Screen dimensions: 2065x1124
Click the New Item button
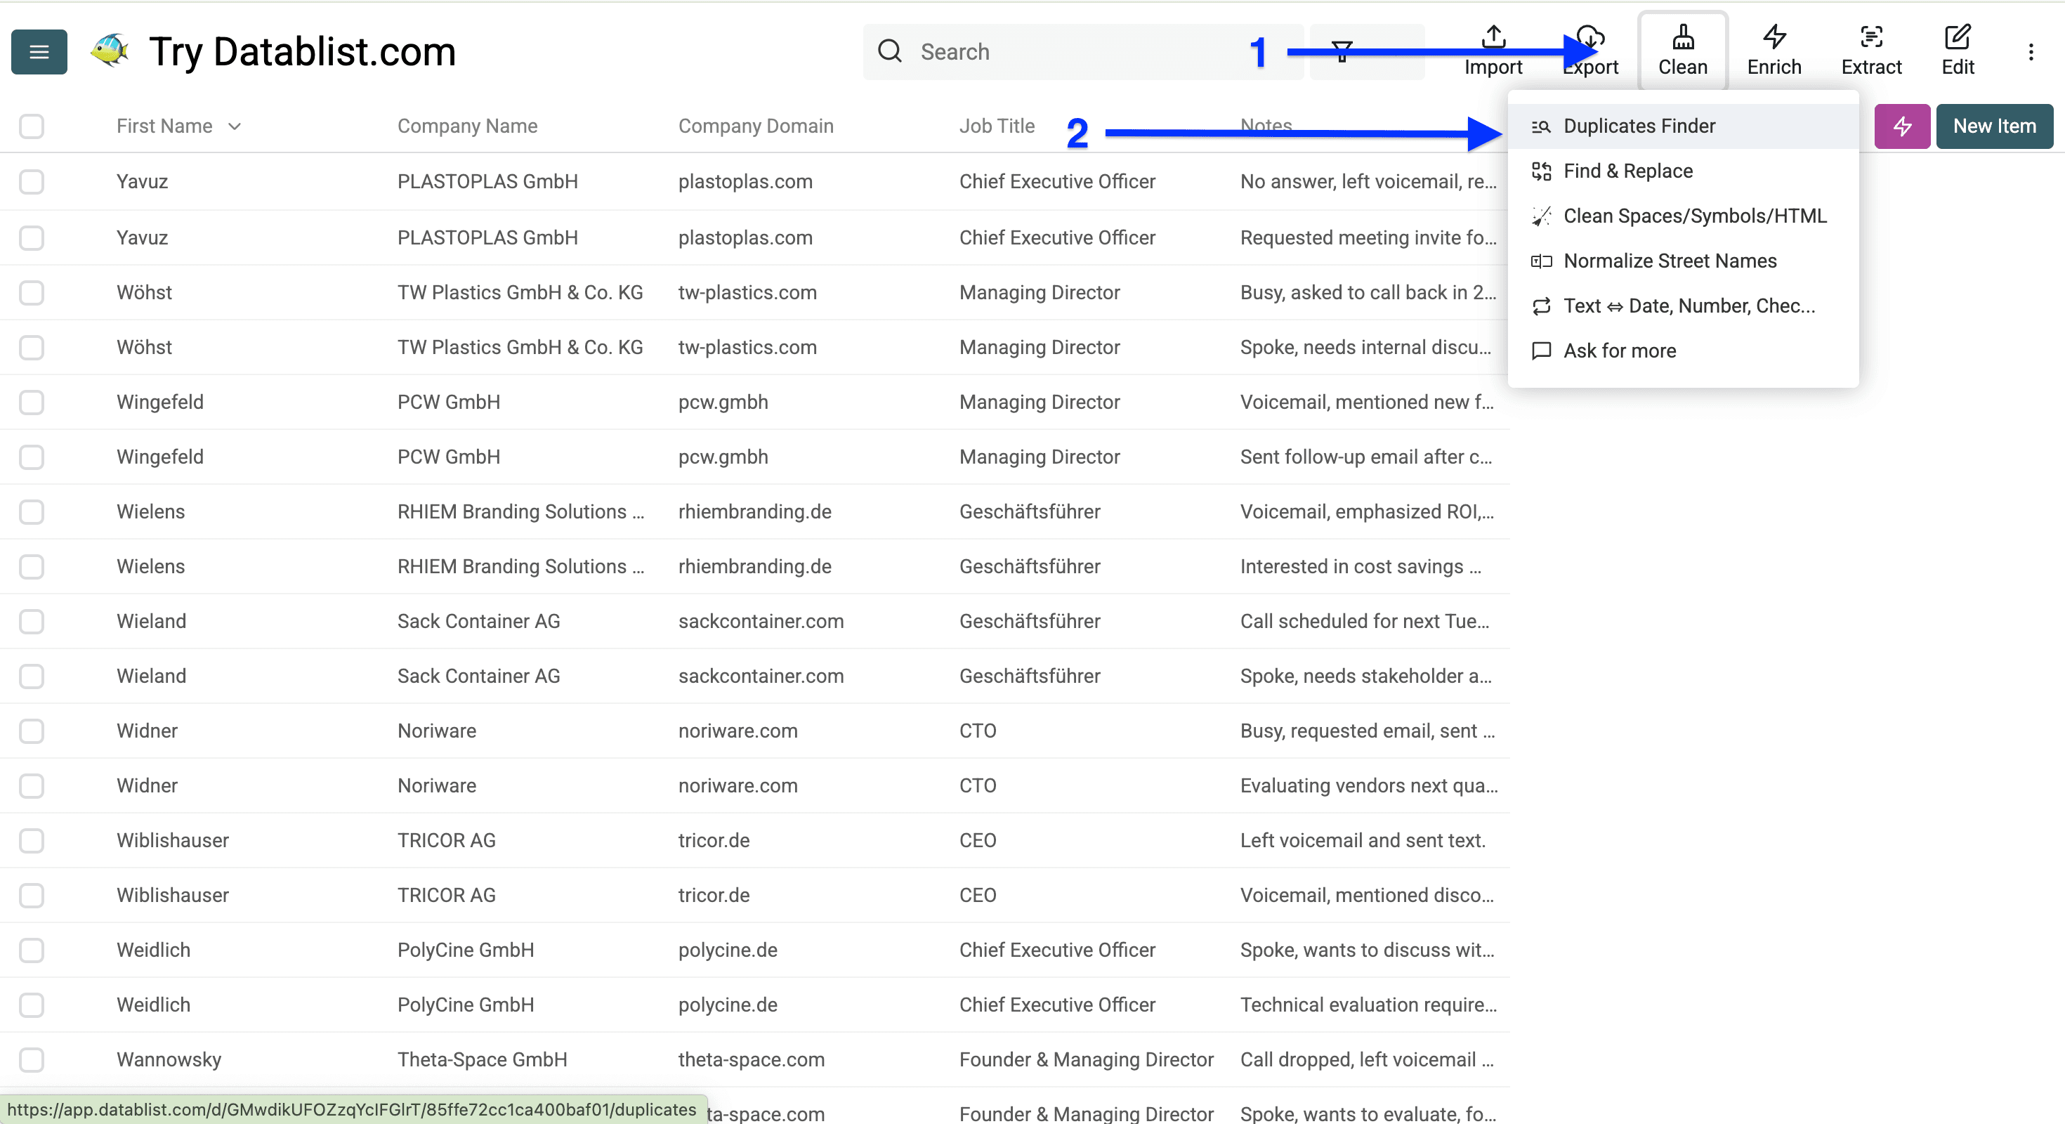(x=1993, y=126)
